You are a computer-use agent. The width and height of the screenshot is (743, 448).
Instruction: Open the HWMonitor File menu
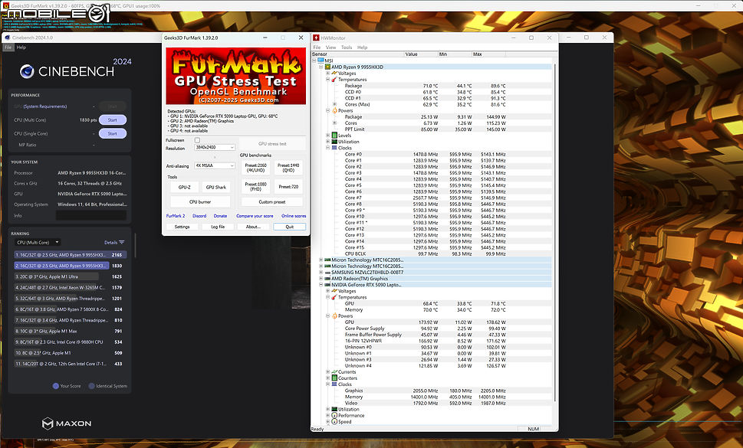317,47
